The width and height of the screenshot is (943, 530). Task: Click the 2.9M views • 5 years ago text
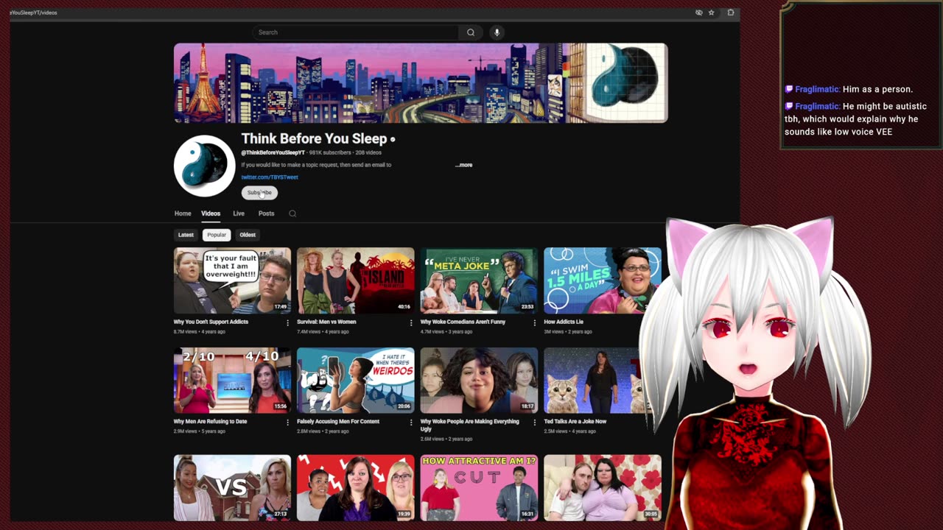[x=200, y=431]
